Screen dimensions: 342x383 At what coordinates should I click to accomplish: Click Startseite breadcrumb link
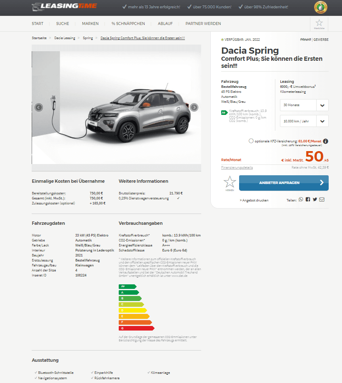coord(39,38)
